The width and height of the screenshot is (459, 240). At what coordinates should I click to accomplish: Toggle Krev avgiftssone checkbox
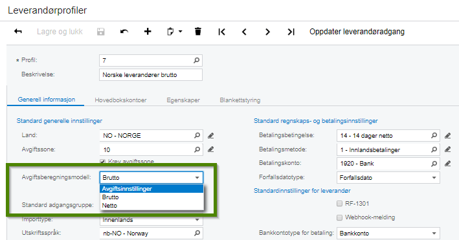(x=103, y=161)
